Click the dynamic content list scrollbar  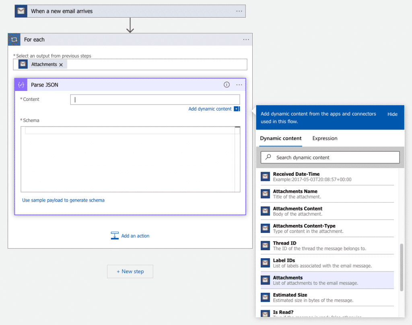401,267
